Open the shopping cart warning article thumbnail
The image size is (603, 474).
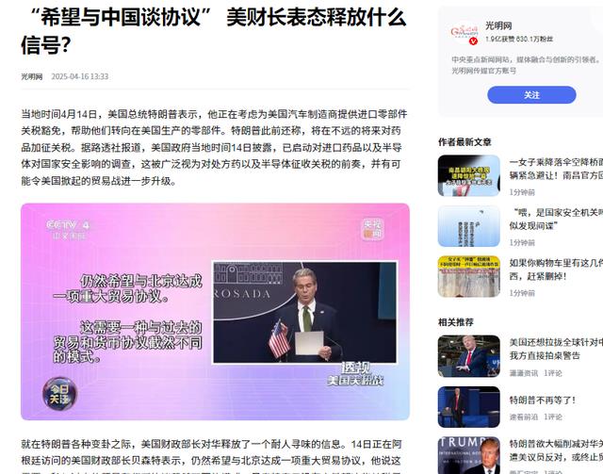pos(469,277)
